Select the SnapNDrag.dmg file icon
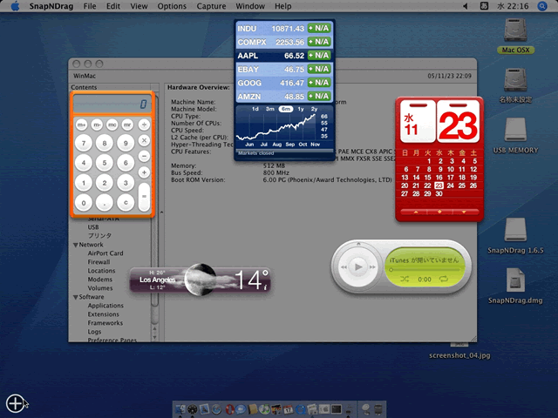The height and width of the screenshot is (418, 558). click(x=515, y=280)
